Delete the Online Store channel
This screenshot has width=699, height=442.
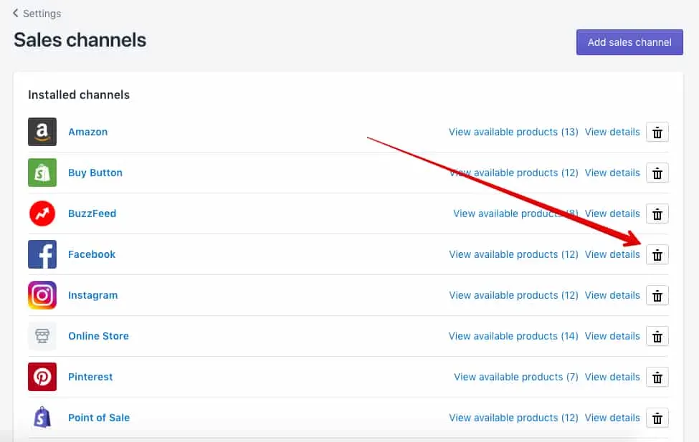[x=657, y=336]
